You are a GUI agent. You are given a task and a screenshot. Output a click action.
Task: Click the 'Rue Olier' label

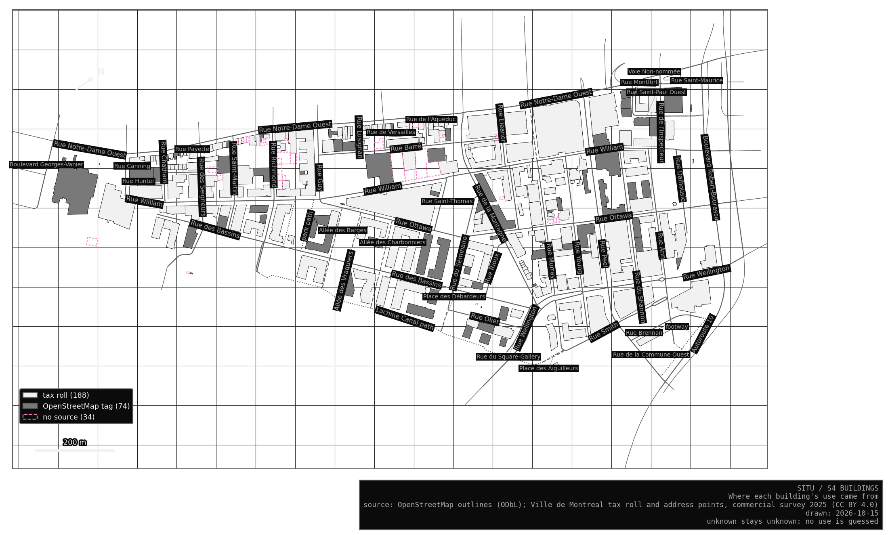485,319
